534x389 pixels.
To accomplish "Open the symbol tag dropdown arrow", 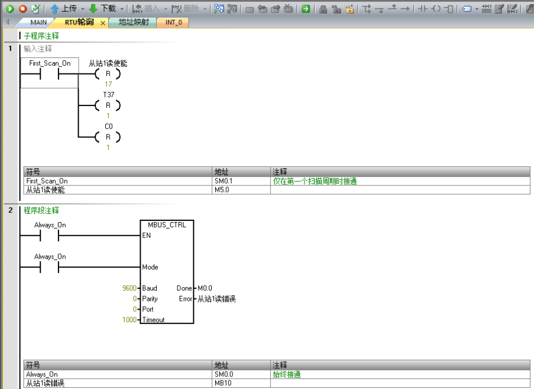I will (x=477, y=9).
